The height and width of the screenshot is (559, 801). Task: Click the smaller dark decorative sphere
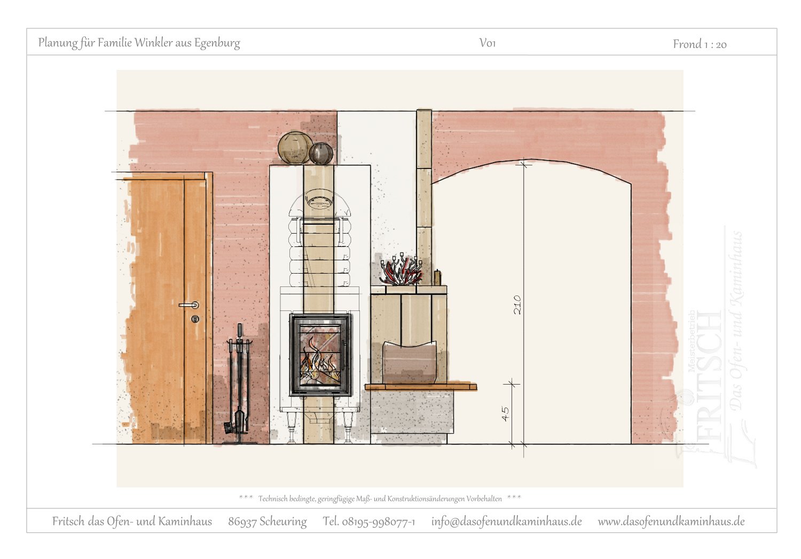coord(321,153)
